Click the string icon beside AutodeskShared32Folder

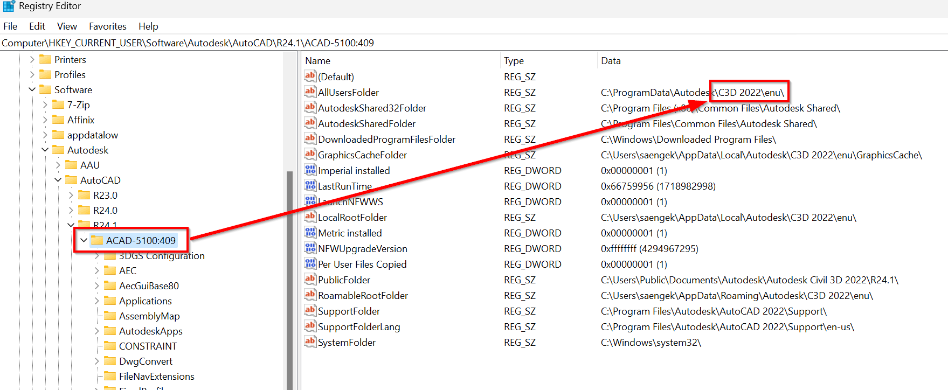310,107
